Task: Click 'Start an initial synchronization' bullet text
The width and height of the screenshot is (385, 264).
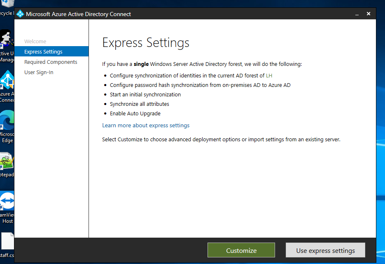Action: [x=145, y=95]
